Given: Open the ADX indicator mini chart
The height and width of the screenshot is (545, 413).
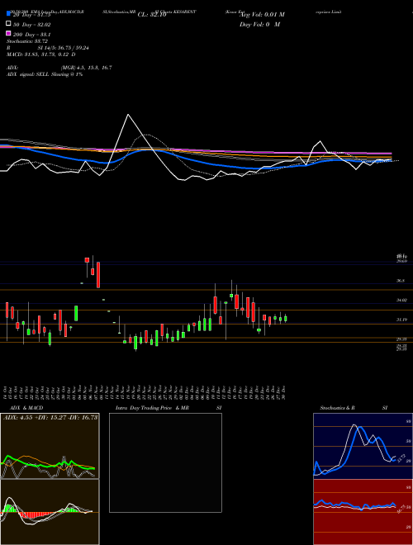Looking at the screenshot, I should (x=50, y=446).
